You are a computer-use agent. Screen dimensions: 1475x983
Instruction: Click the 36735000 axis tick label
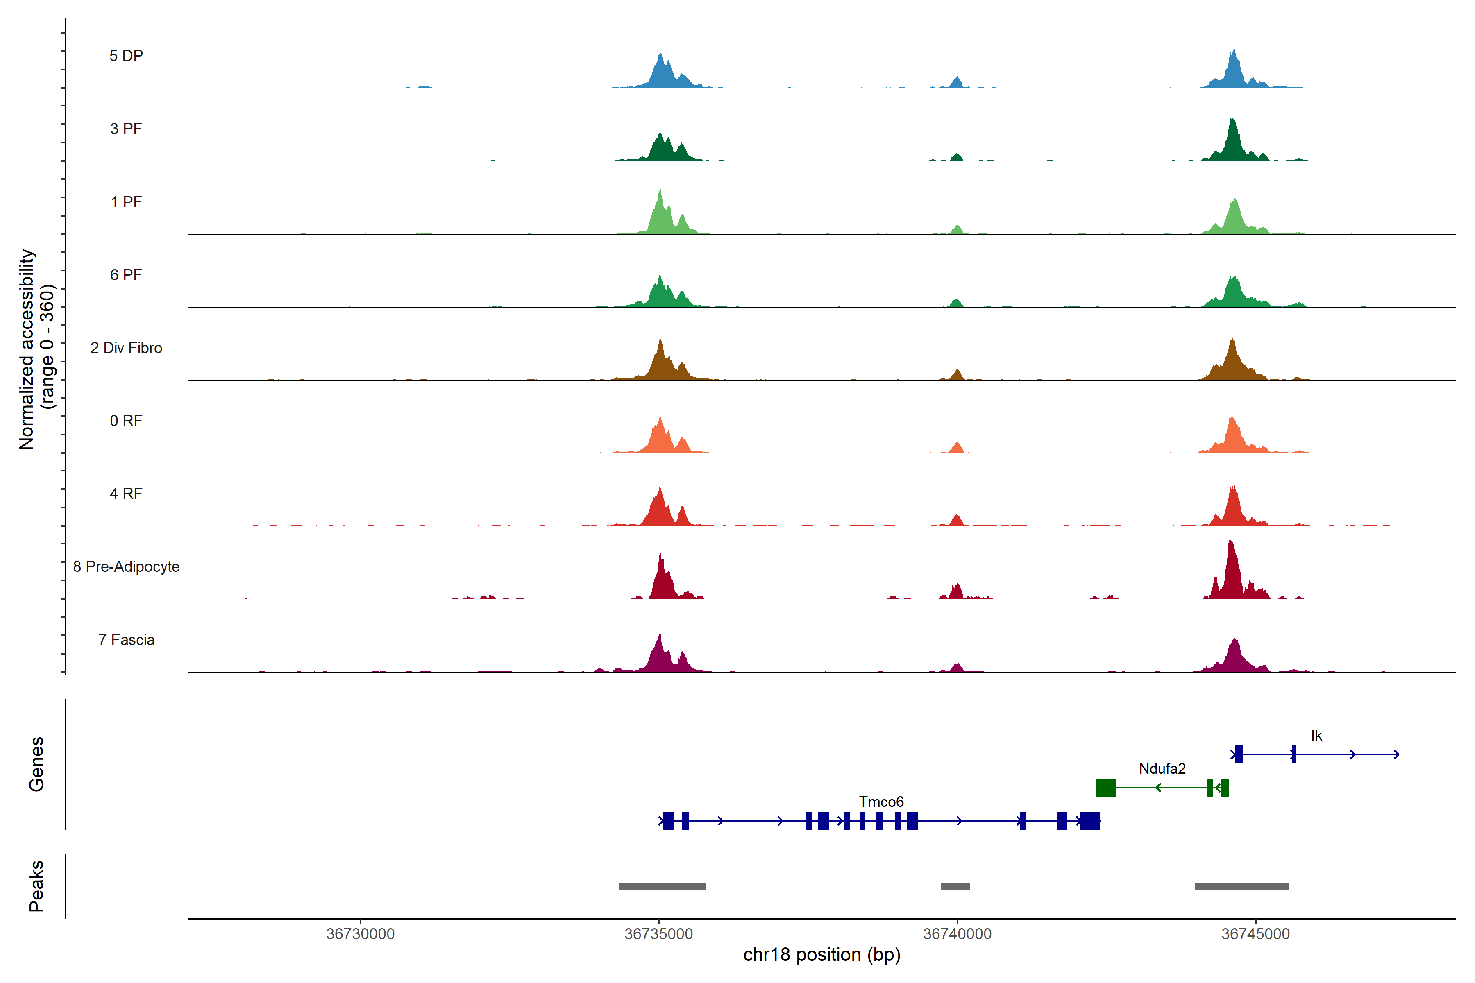tap(659, 933)
